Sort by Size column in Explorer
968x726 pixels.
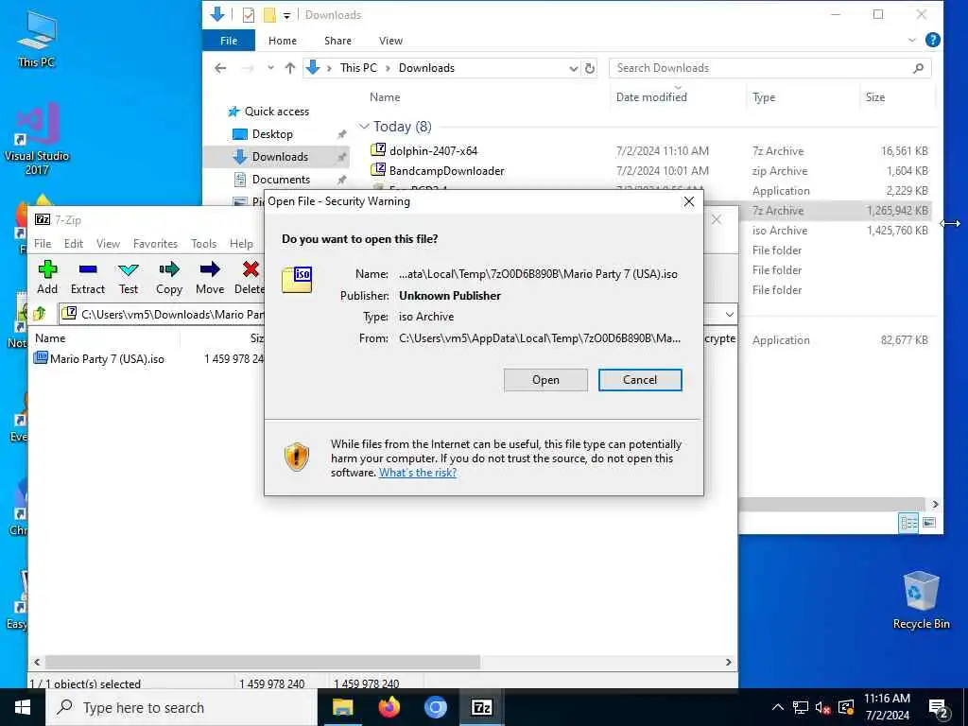tap(874, 97)
